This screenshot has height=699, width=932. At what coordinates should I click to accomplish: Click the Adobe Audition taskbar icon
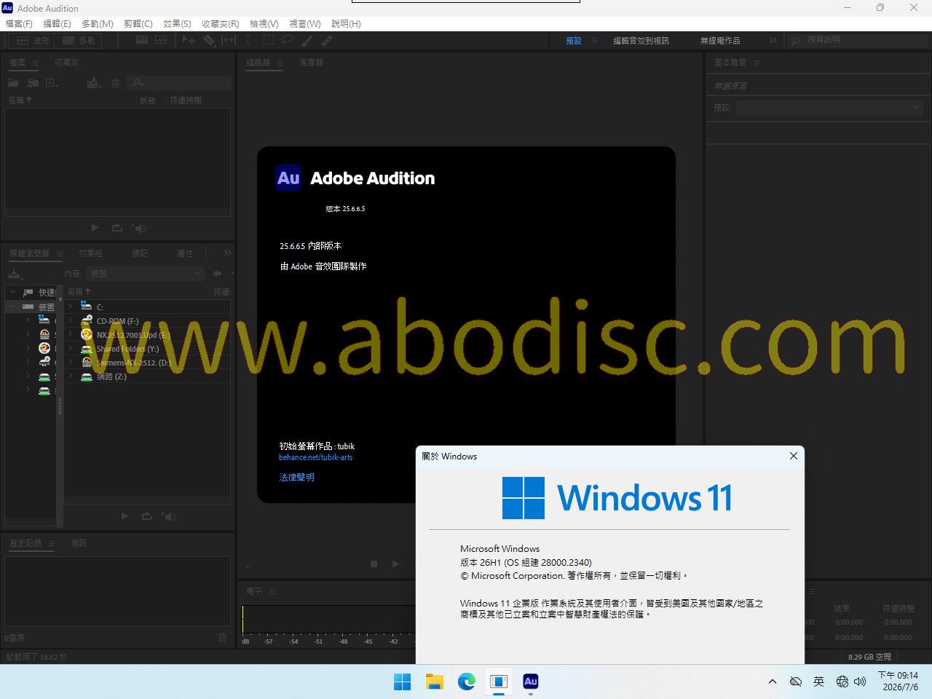531,682
